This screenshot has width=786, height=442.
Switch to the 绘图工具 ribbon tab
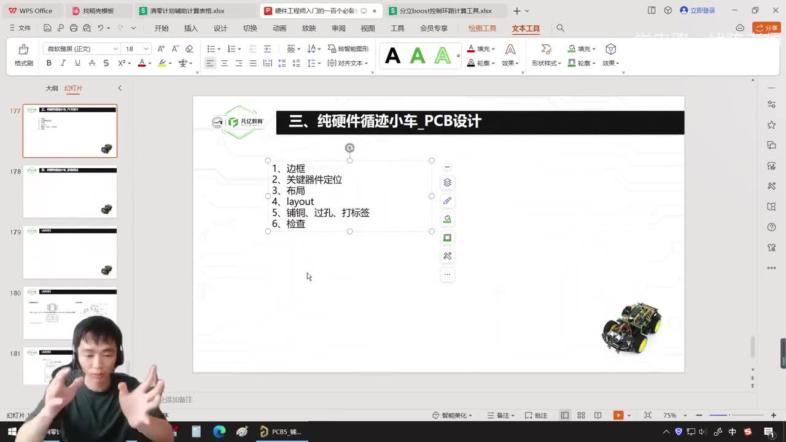(482, 28)
